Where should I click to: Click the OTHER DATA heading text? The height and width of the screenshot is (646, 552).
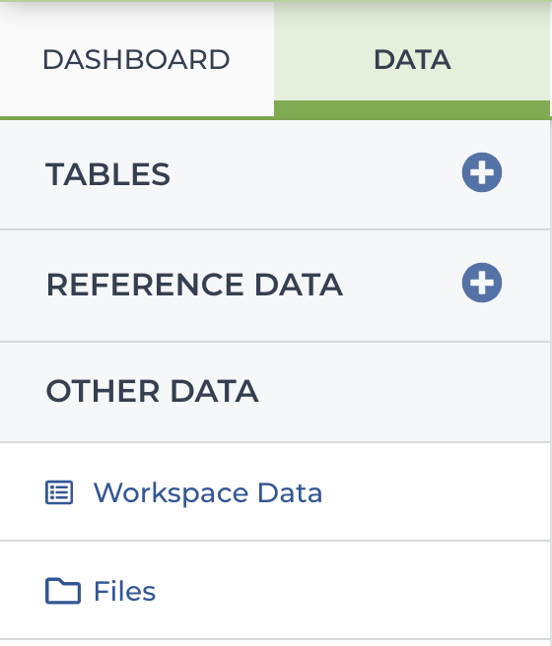[152, 391]
